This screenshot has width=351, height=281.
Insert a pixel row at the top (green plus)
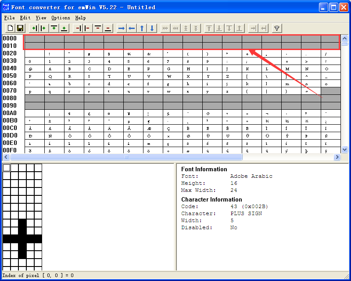[x=54, y=28]
